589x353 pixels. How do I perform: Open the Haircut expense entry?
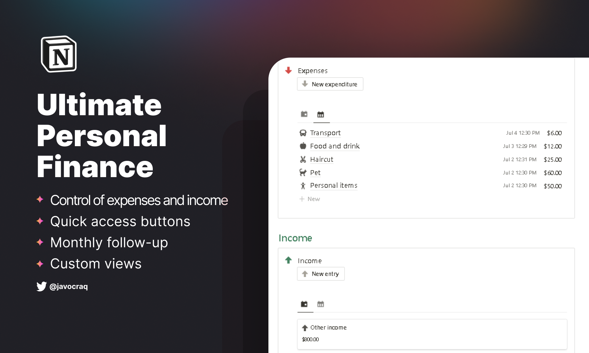tap(321, 159)
